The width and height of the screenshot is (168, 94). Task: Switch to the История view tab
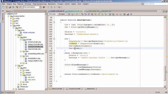click(x=62, y=14)
